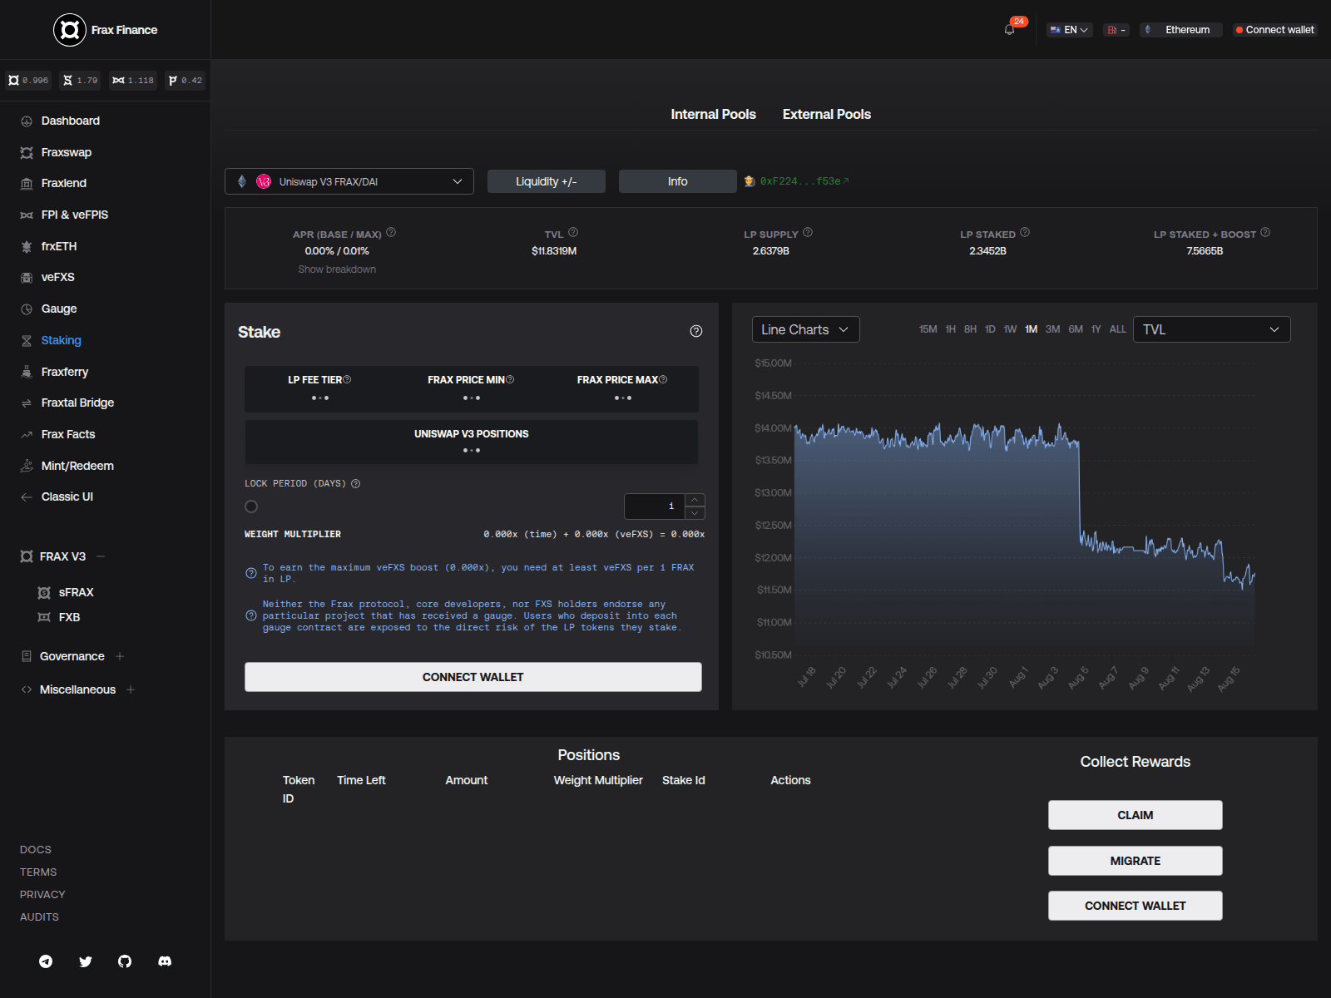This screenshot has height=998, width=1331.
Task: Click the CLAIM rewards button
Action: pos(1135,814)
